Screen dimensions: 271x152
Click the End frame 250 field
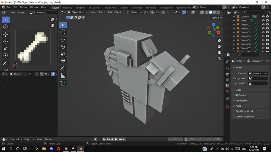click(214, 139)
